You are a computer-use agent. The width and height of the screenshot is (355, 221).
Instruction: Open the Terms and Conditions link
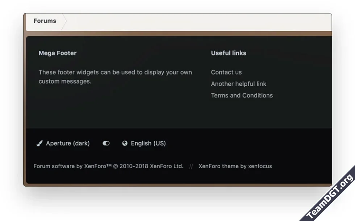[x=242, y=96]
